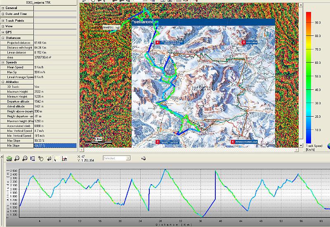Select the Min Vertical Speed row
The image size is (330, 227).
(38, 136)
